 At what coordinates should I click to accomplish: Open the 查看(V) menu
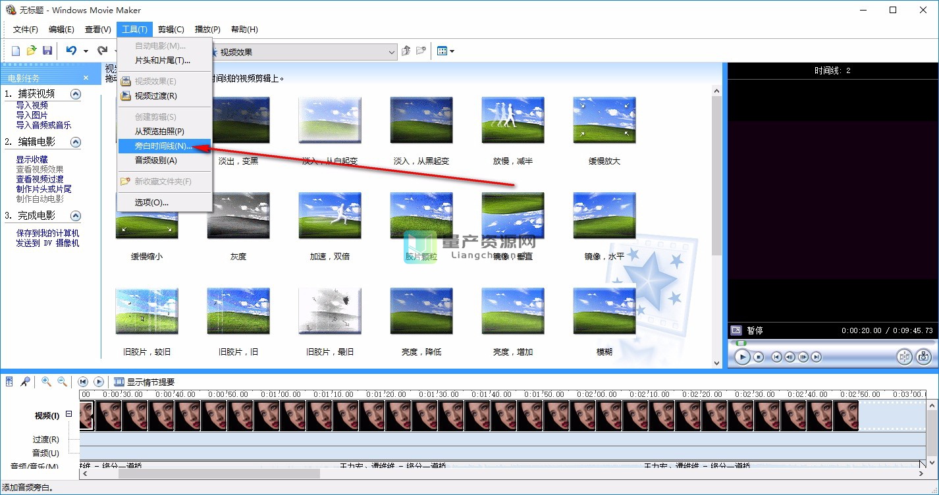click(98, 30)
